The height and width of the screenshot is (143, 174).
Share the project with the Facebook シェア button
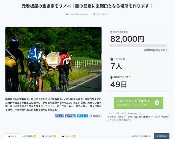[59, 116]
